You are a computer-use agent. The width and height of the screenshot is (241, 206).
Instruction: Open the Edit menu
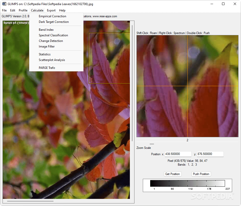[13, 10]
